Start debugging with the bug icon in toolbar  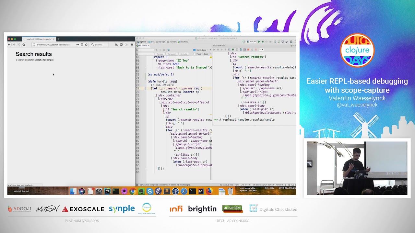tap(263, 42)
